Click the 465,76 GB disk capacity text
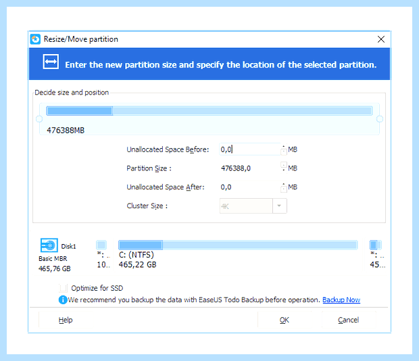The width and height of the screenshot is (419, 361). click(x=55, y=268)
